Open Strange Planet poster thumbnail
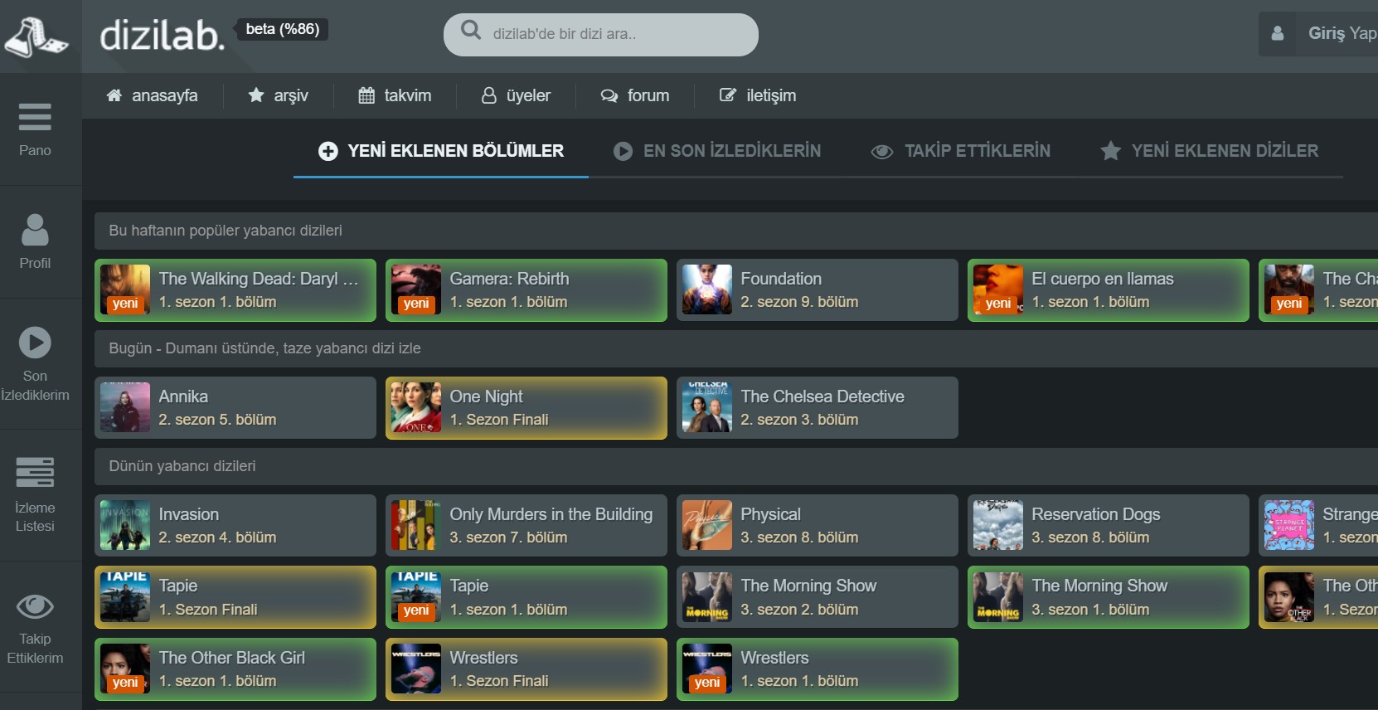The height and width of the screenshot is (710, 1378). (x=1289, y=525)
